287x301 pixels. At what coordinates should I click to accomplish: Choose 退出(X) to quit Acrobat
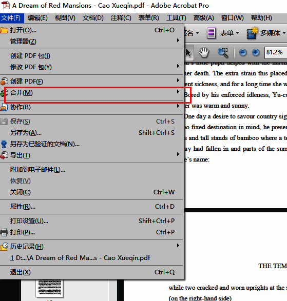tap(91, 272)
